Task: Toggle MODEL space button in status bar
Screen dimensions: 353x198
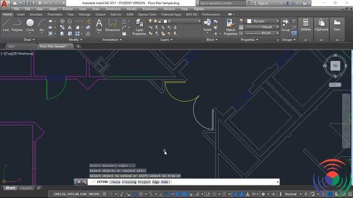Action: click(x=94, y=194)
